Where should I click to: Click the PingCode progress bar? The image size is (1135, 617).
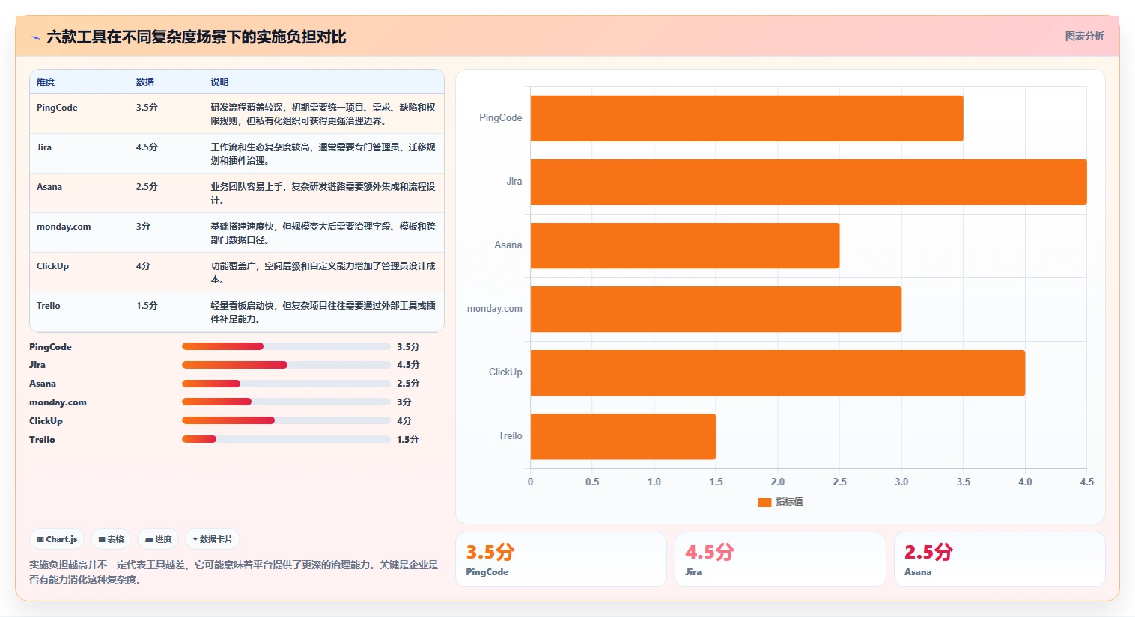(286, 346)
